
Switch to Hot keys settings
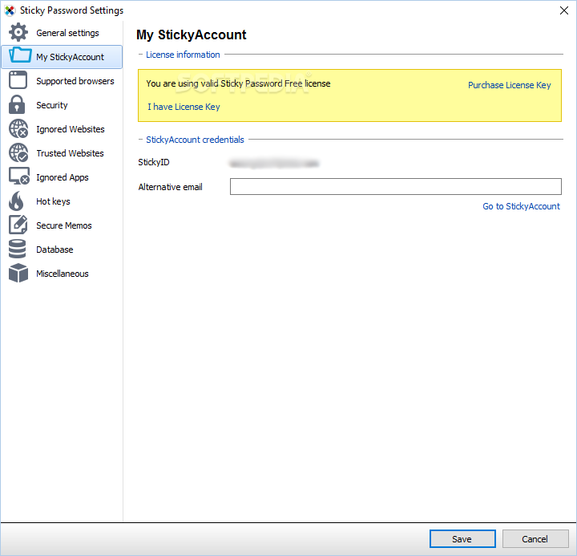[x=62, y=201]
